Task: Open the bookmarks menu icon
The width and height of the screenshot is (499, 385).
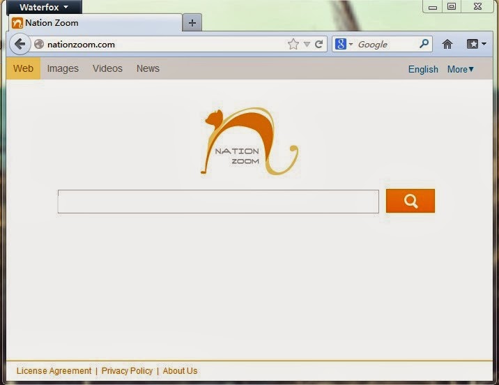Action: coord(473,44)
